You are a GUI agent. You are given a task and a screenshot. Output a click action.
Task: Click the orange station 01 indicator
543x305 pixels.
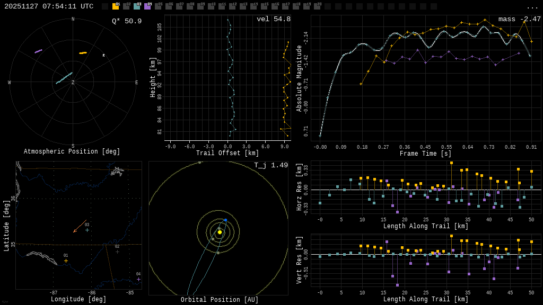click(x=116, y=6)
